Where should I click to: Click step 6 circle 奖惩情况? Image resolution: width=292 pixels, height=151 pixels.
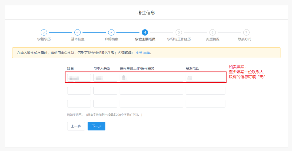tap(212, 32)
